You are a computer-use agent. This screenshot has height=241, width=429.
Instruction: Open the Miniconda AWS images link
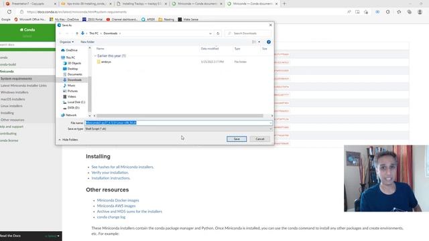[116, 206]
